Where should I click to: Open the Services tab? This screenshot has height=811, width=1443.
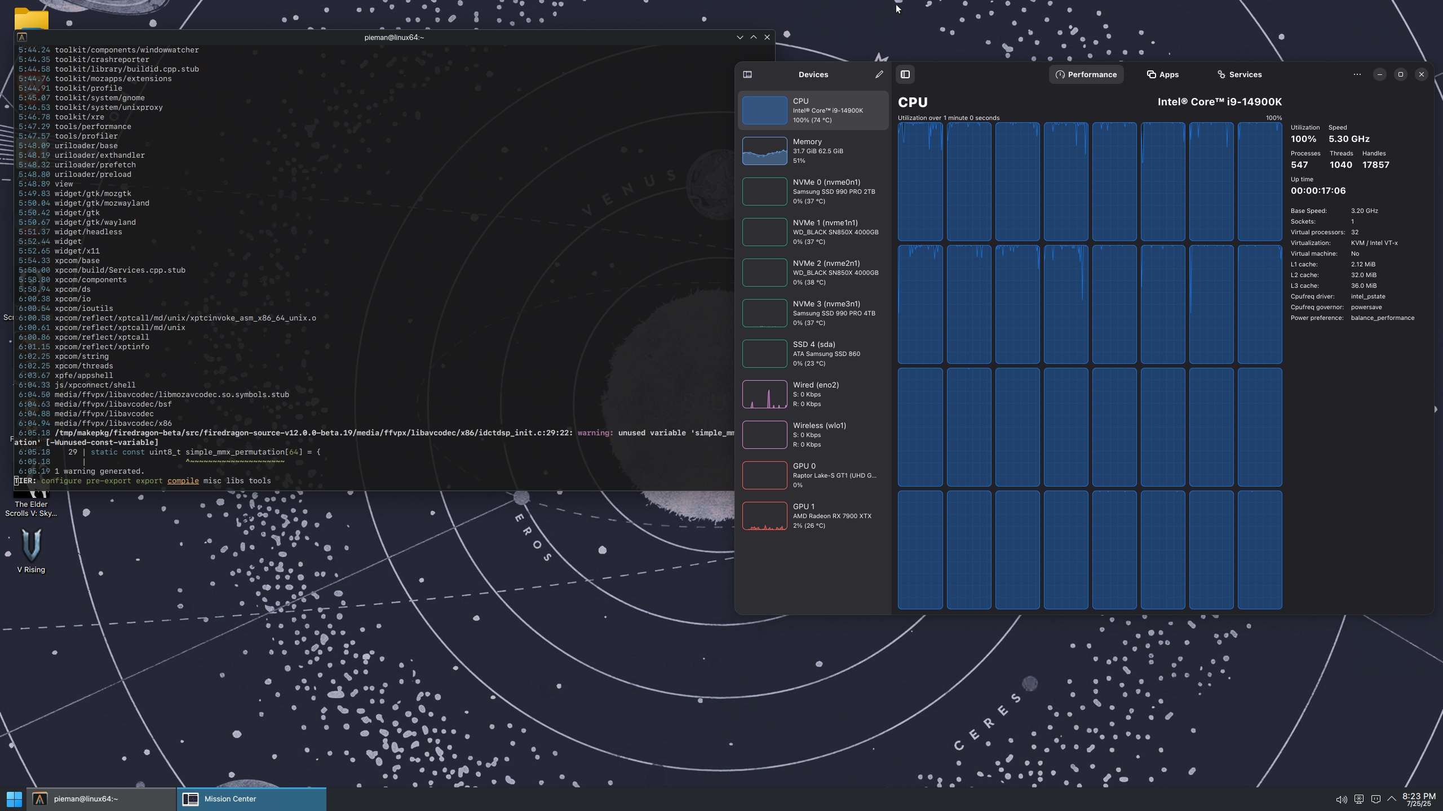point(1239,74)
